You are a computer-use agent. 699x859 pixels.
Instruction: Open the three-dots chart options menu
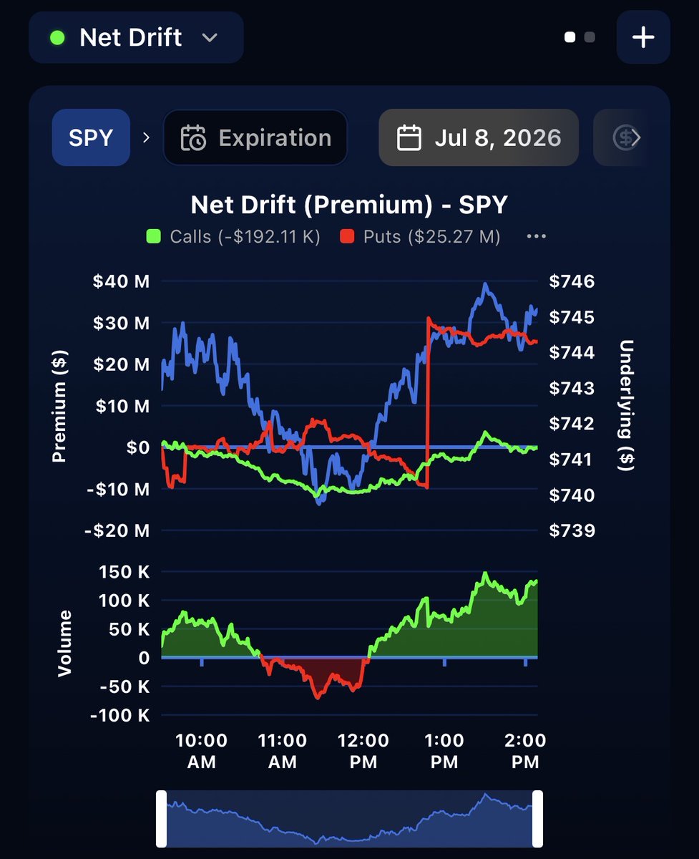pyautogui.click(x=536, y=237)
